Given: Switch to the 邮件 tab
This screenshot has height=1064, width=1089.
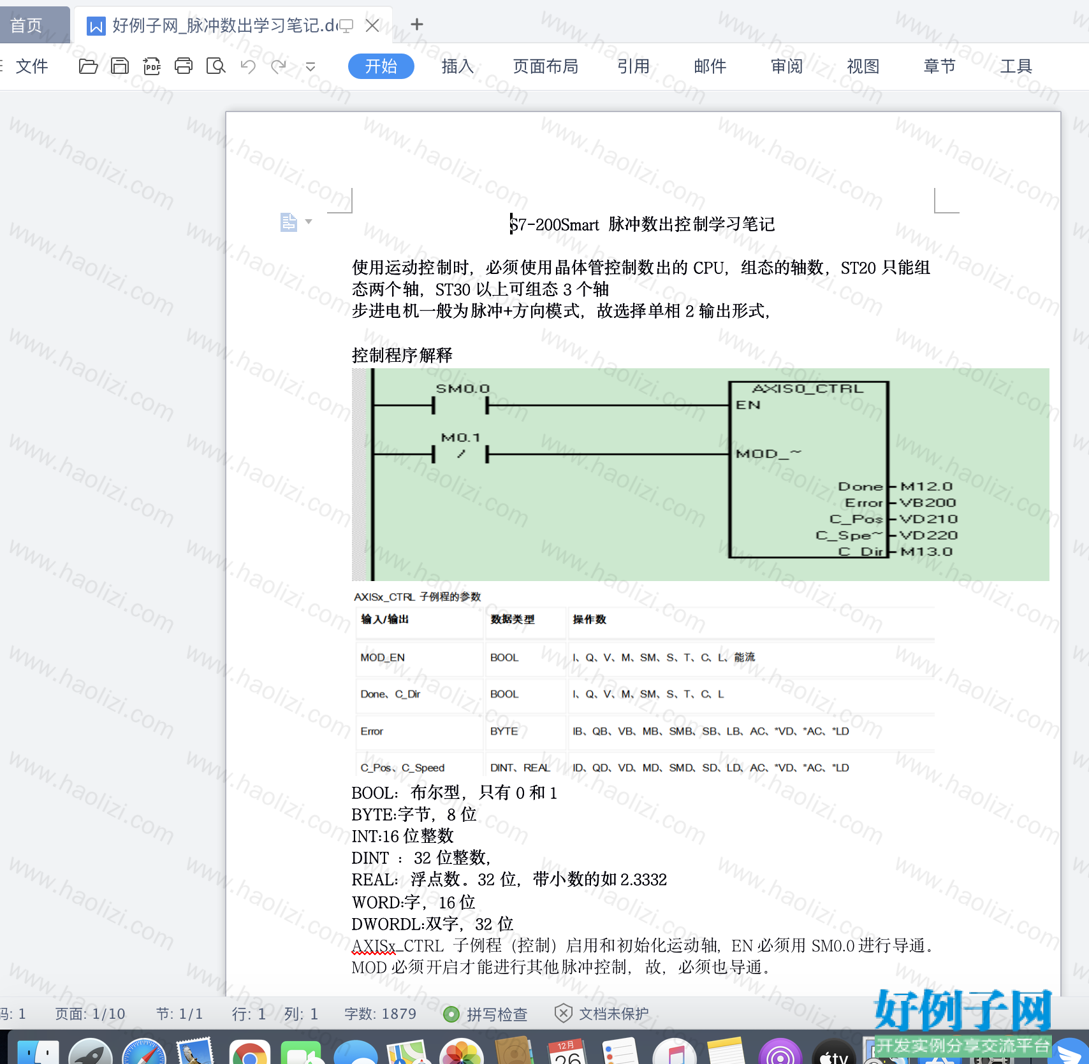Looking at the screenshot, I should coord(710,66).
